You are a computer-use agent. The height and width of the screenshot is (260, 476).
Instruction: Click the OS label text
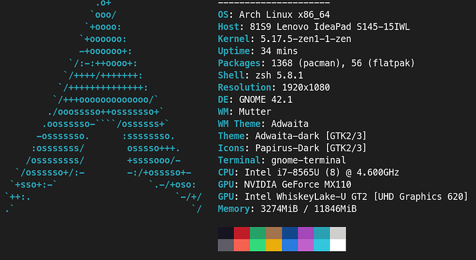click(x=223, y=14)
